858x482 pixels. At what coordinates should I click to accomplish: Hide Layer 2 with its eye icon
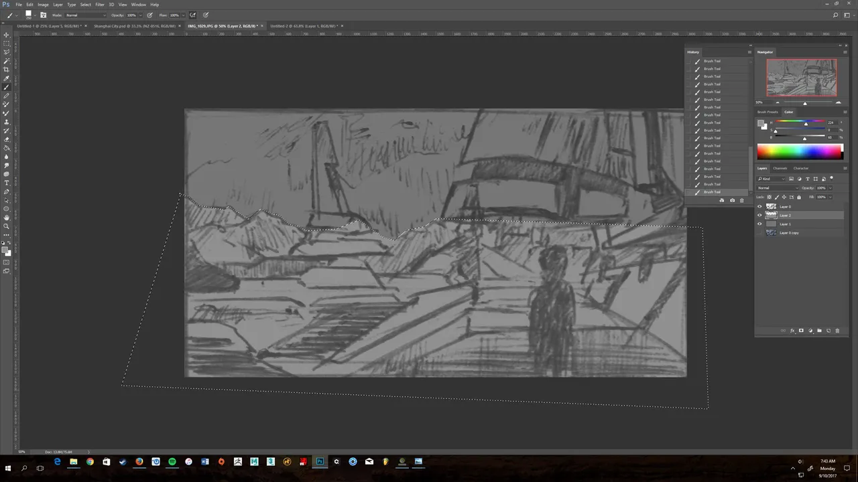pos(759,216)
